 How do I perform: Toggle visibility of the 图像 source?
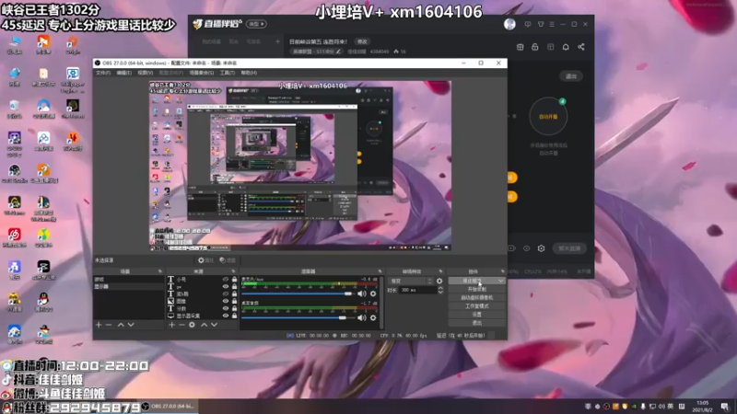[226, 301]
